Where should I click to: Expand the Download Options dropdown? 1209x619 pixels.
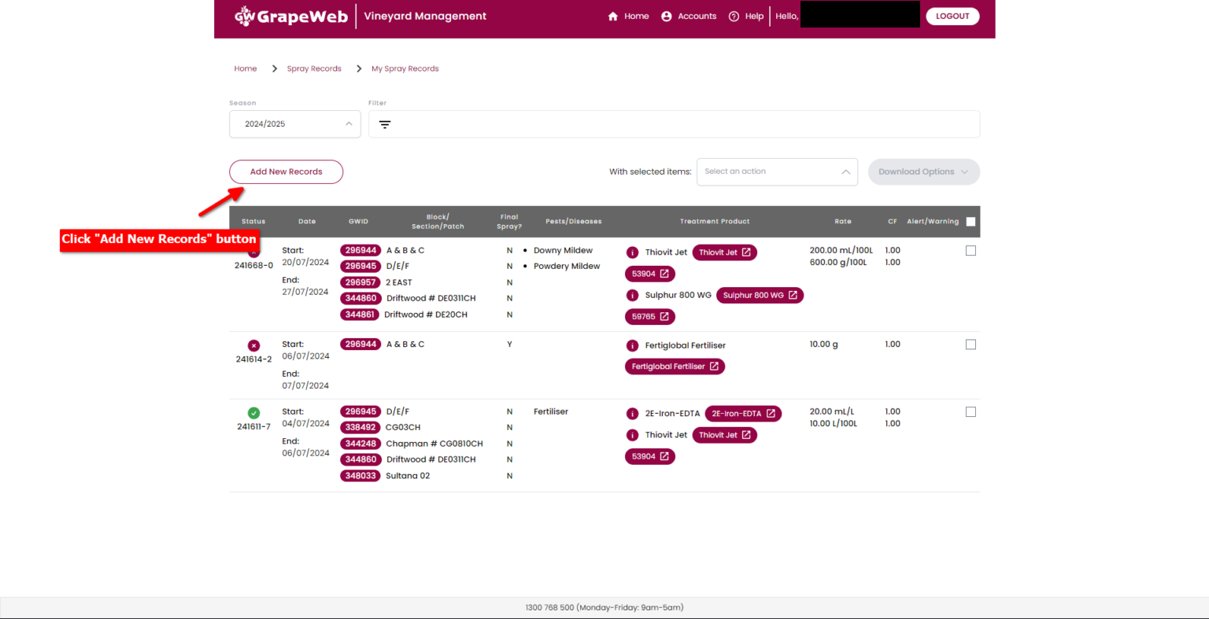(x=924, y=172)
